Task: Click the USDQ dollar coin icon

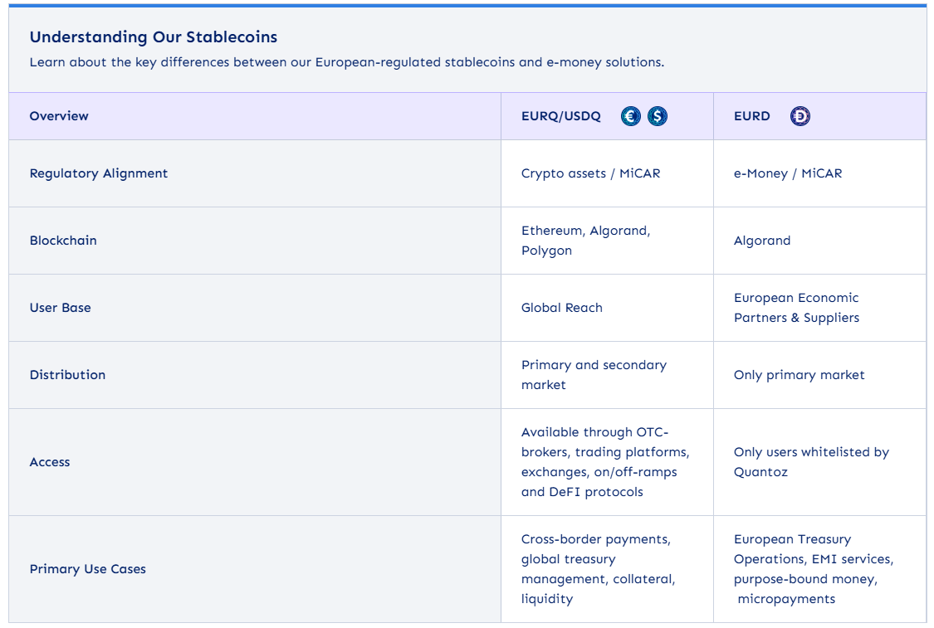Action: [657, 116]
